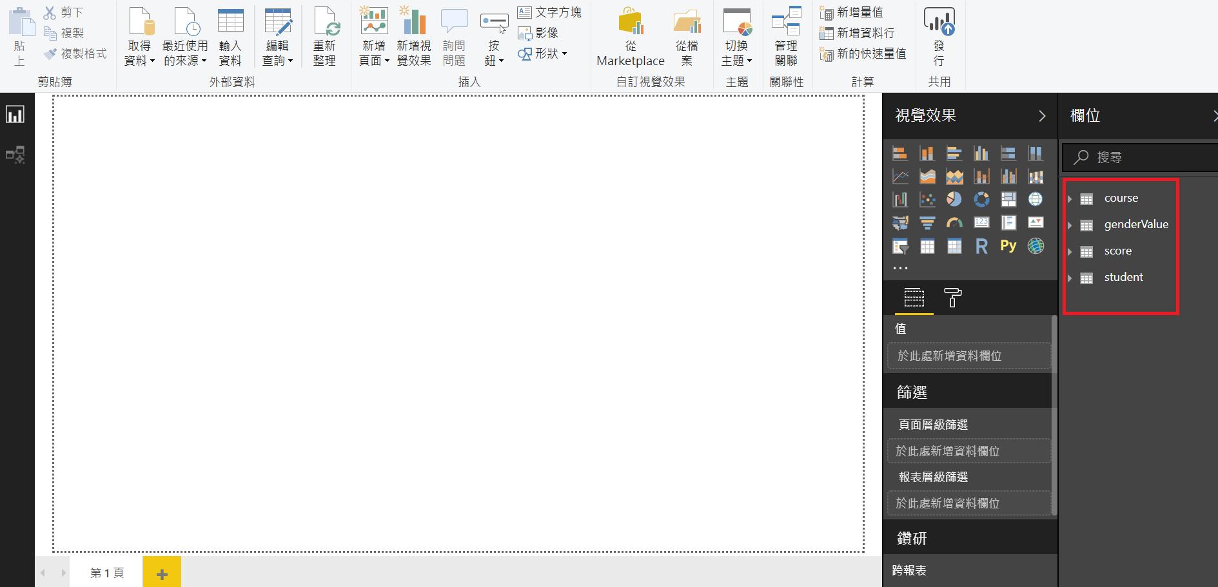Select the gauge visual
This screenshot has width=1218, height=587.
(954, 223)
